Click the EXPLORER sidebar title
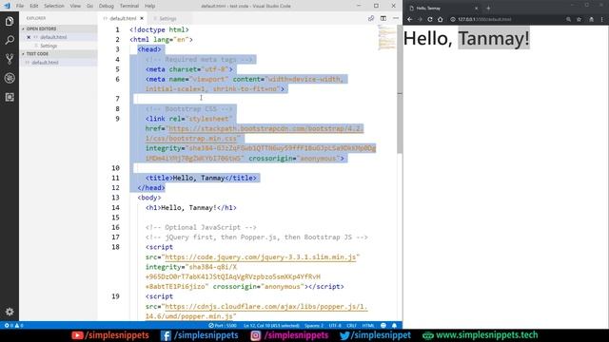Image resolution: width=609 pixels, height=342 pixels. [x=36, y=18]
